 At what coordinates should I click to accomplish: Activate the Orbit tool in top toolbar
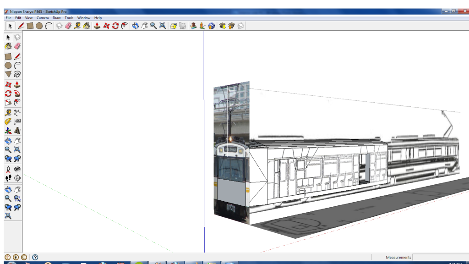pos(135,26)
